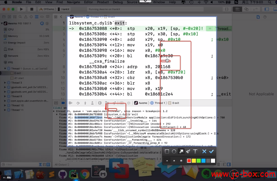Screen dimensions: 277x181
Task: Open the debug navigator icon
Action: coord(37,17)
